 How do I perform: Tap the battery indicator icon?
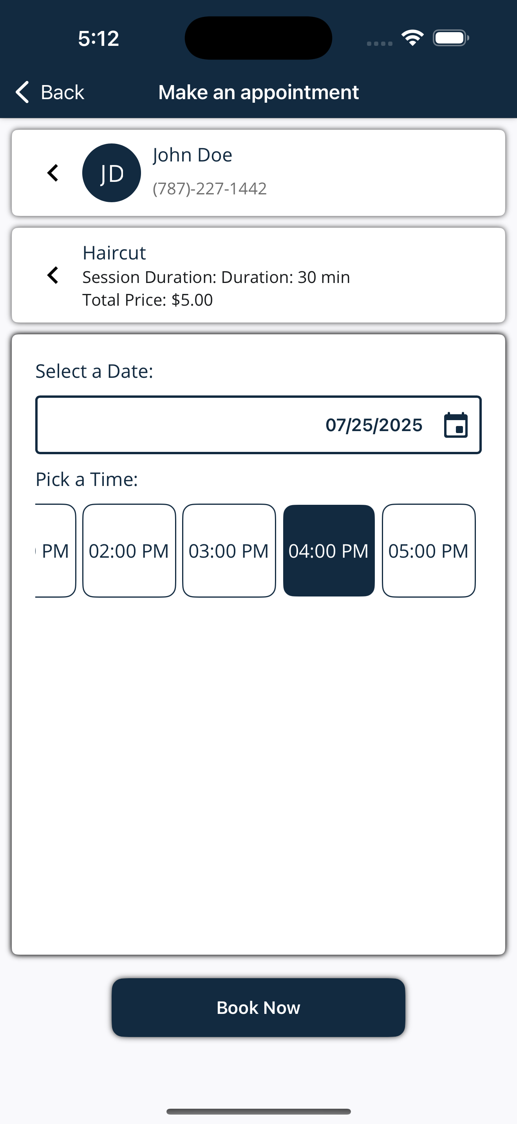tap(450, 38)
